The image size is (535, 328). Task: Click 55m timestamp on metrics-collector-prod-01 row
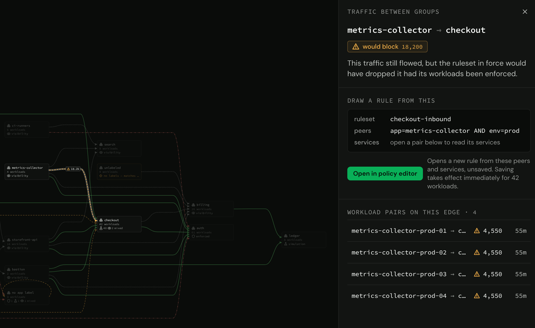[521, 231]
